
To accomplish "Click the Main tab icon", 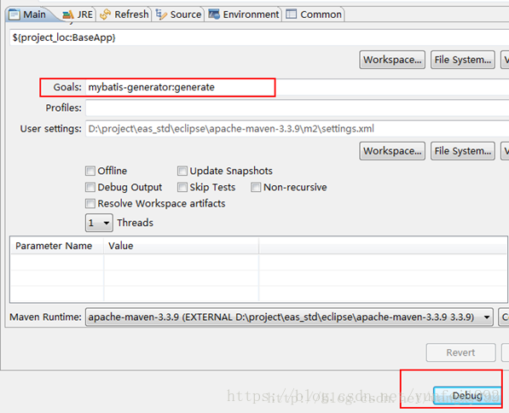I will [14, 15].
